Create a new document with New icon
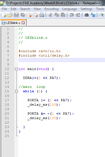This screenshot has height=157, width=105. [4, 15]
